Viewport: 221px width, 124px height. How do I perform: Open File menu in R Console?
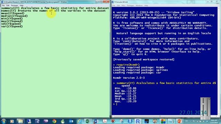114,6
